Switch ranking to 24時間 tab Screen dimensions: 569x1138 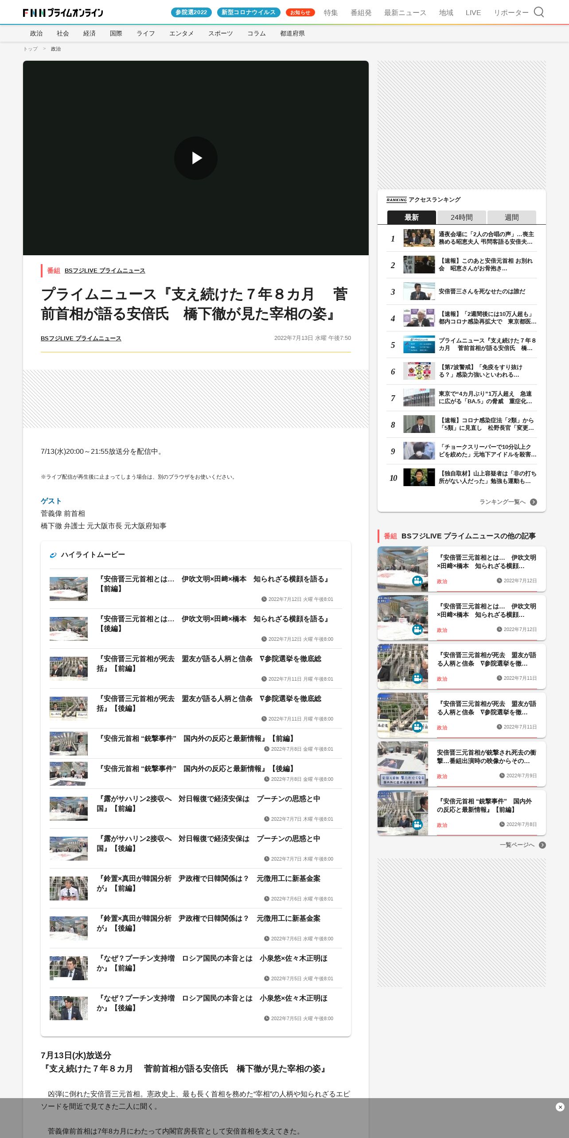(x=462, y=217)
